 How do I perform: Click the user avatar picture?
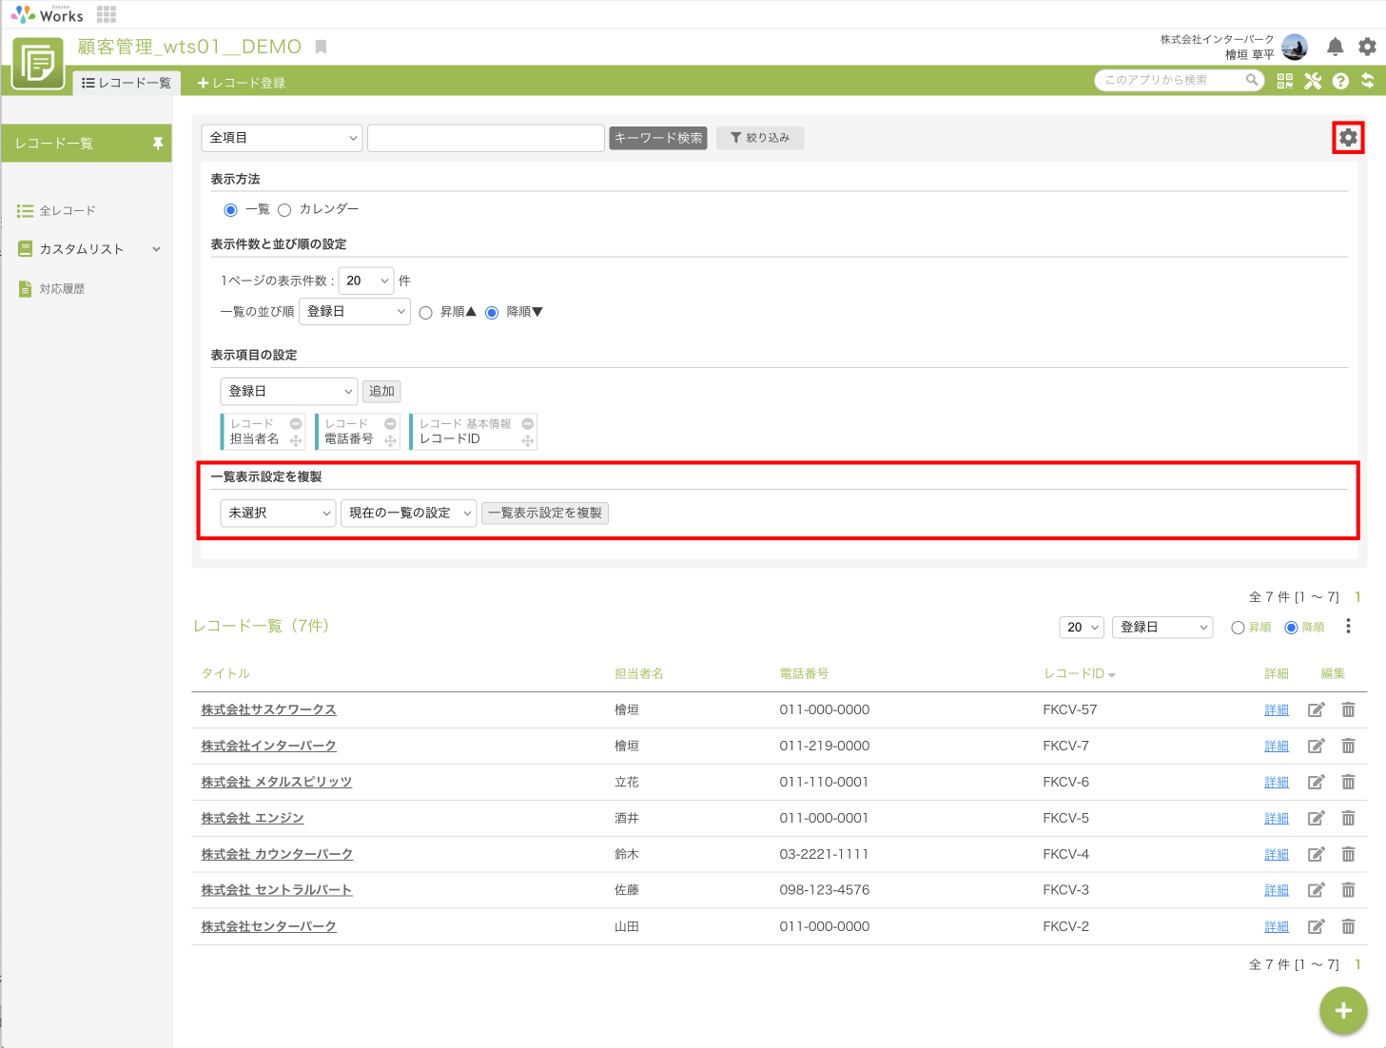pyautogui.click(x=1295, y=47)
